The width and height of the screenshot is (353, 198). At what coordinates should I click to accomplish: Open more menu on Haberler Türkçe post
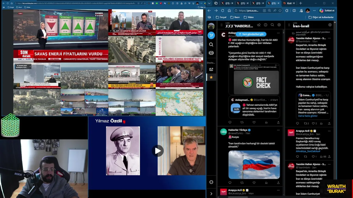[278, 130]
